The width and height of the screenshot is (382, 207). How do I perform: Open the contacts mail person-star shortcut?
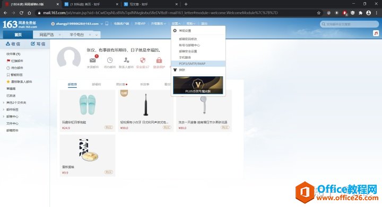pos(126,60)
